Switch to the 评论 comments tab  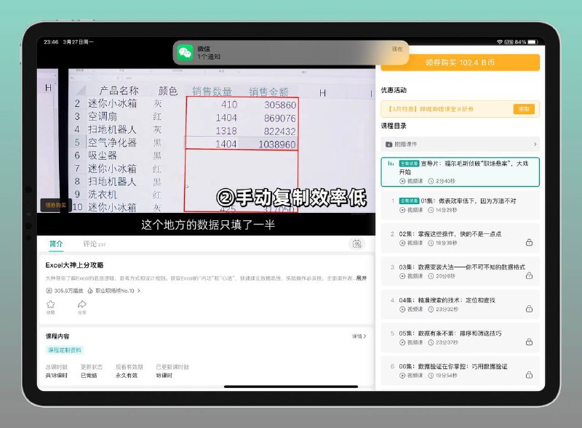(x=89, y=244)
